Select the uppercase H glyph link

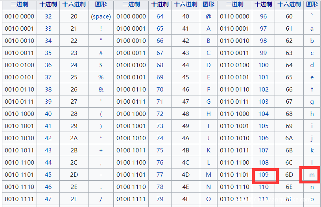coord(208,114)
